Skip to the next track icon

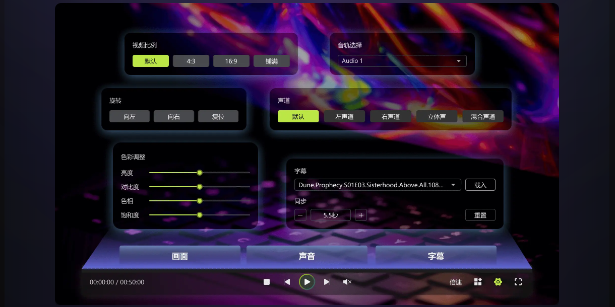click(x=327, y=282)
